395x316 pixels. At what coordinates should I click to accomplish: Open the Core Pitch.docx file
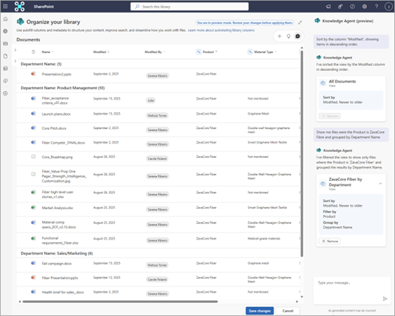point(54,128)
